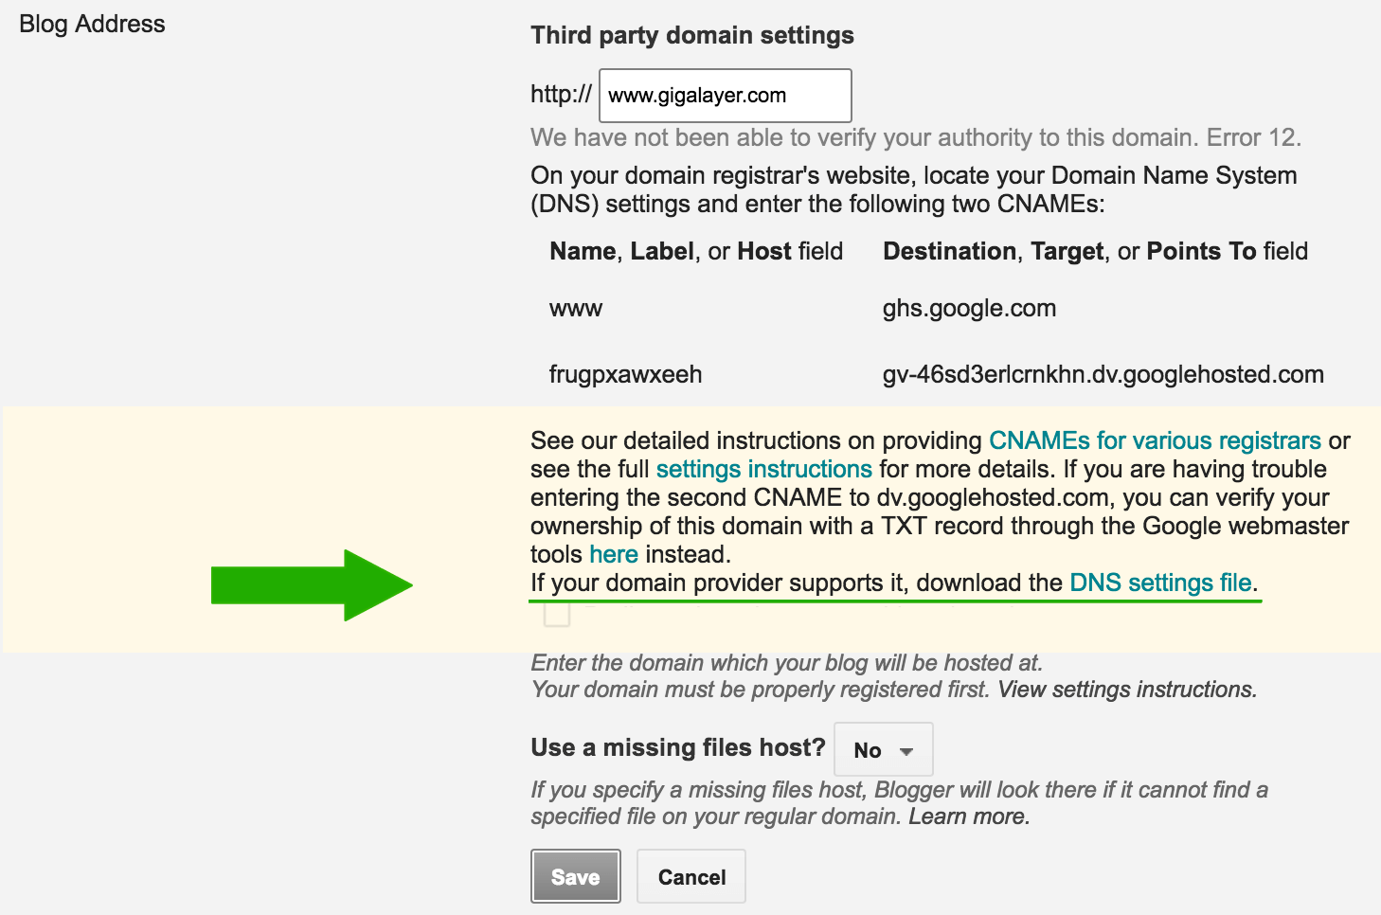Click the Destination, Target column header
This screenshot has width=1381, height=915.
(x=1094, y=252)
